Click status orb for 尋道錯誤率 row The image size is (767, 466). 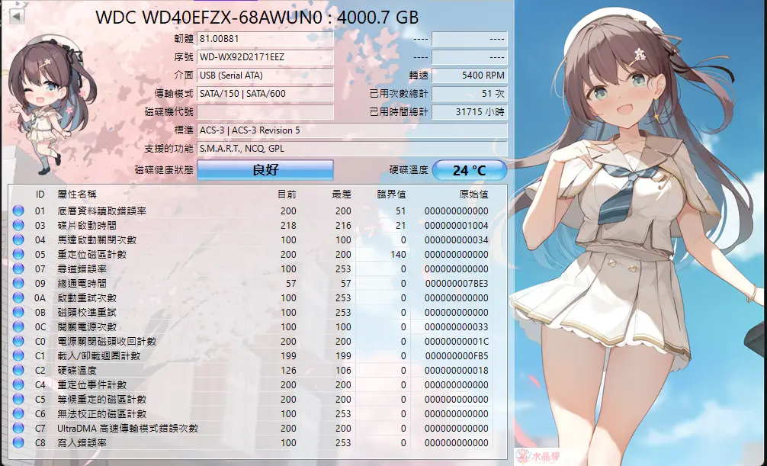click(x=18, y=268)
